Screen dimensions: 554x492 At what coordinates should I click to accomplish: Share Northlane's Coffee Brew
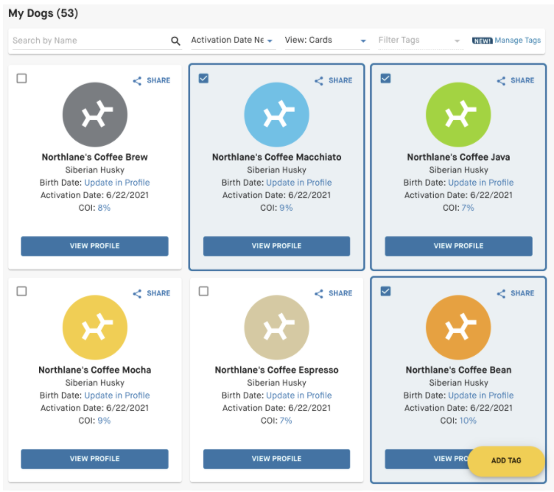click(x=151, y=80)
